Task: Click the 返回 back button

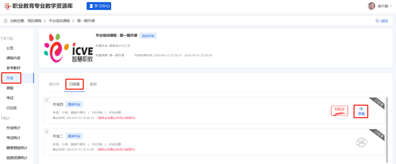Action: 382,21
